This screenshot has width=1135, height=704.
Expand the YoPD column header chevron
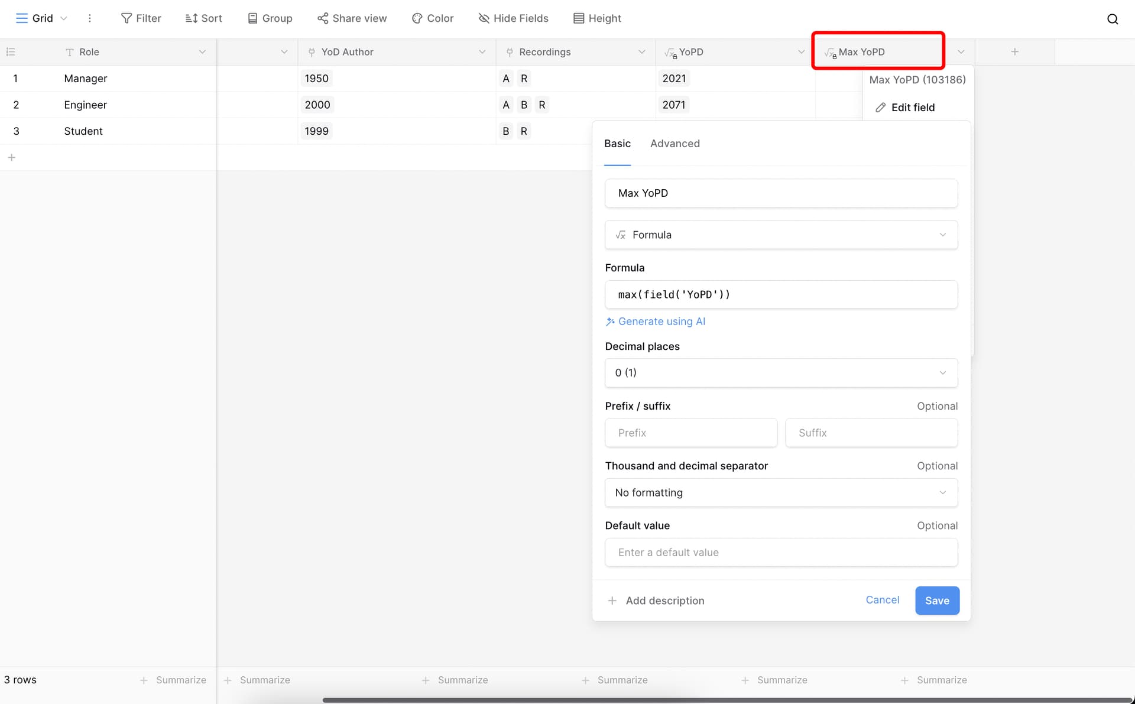(801, 52)
